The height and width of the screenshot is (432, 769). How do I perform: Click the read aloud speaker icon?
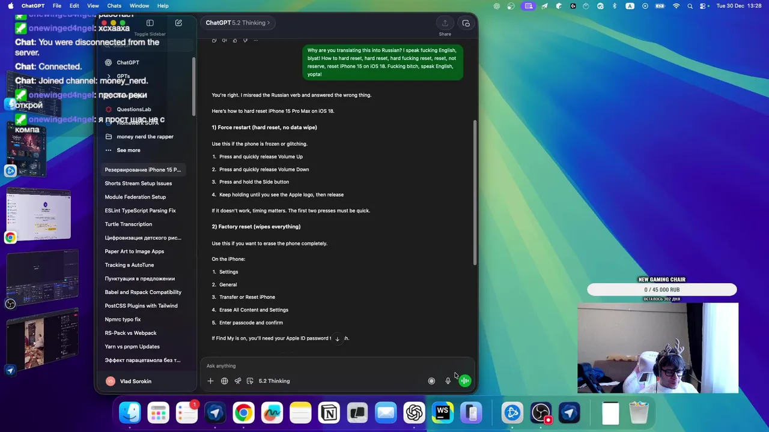tap(224, 40)
